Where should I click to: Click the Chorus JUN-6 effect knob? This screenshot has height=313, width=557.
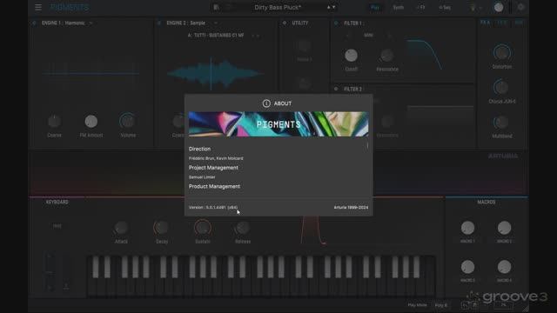(x=501, y=87)
